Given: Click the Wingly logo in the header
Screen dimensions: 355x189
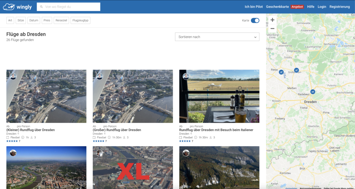Looking at the screenshot, I should pos(17,7).
